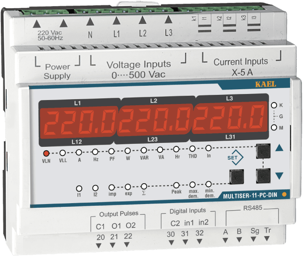Click the right 220.0 display under L3
This screenshot has height=256, width=303.
[229, 117]
